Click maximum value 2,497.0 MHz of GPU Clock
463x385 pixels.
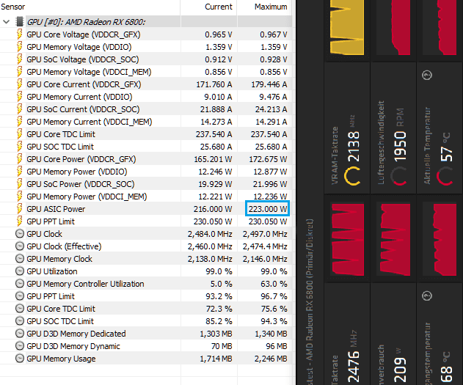coord(265,234)
